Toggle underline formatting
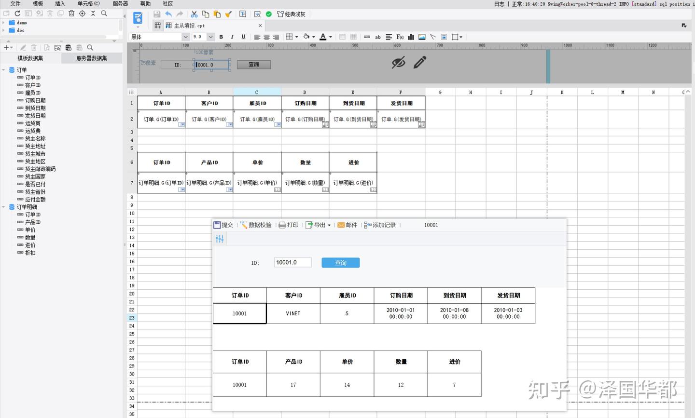Image resolution: width=695 pixels, height=418 pixels. coord(243,37)
